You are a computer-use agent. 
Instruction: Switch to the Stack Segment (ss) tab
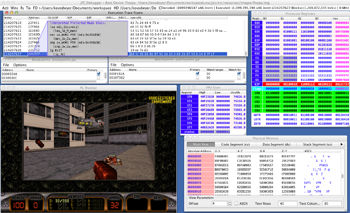[x=318, y=144]
